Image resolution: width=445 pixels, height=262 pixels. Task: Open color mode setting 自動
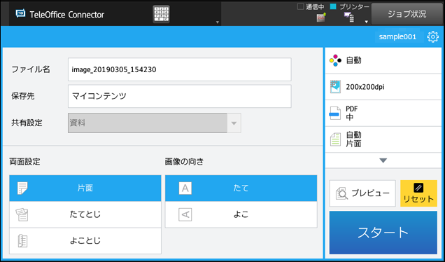383,60
